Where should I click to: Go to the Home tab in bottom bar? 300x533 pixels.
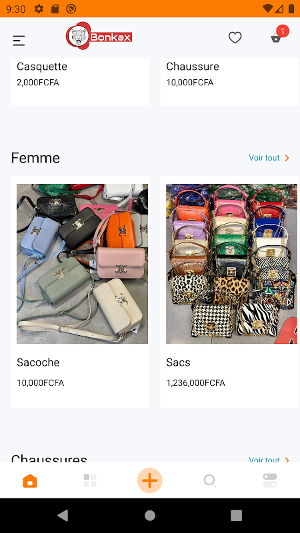click(x=30, y=481)
